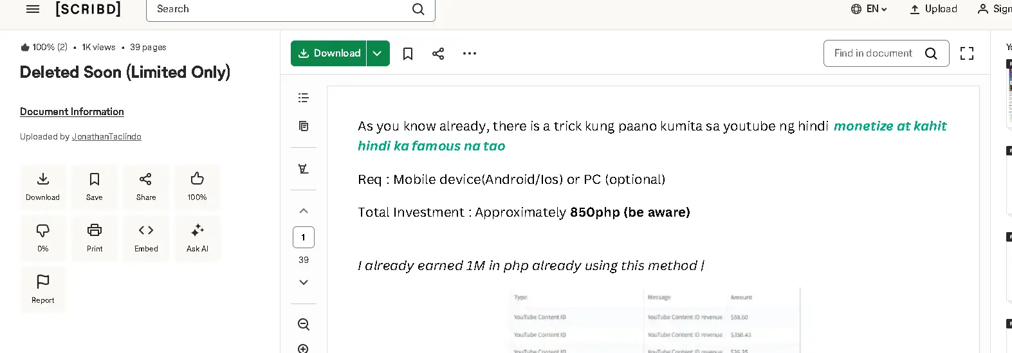Viewport: 1012px width, 353px height.
Task: Click the 'Total Investment' line
Action: (x=524, y=212)
